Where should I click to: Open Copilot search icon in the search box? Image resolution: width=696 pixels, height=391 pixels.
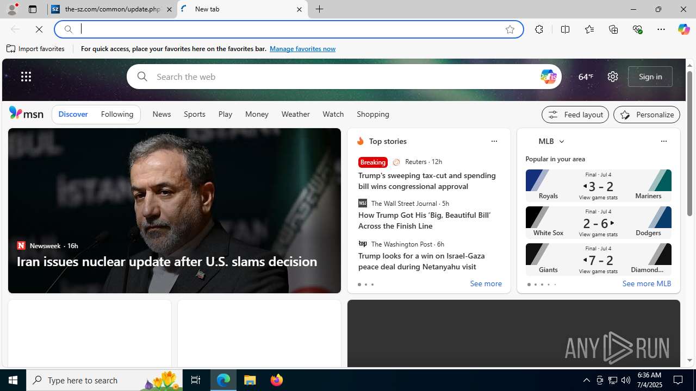[x=548, y=77]
